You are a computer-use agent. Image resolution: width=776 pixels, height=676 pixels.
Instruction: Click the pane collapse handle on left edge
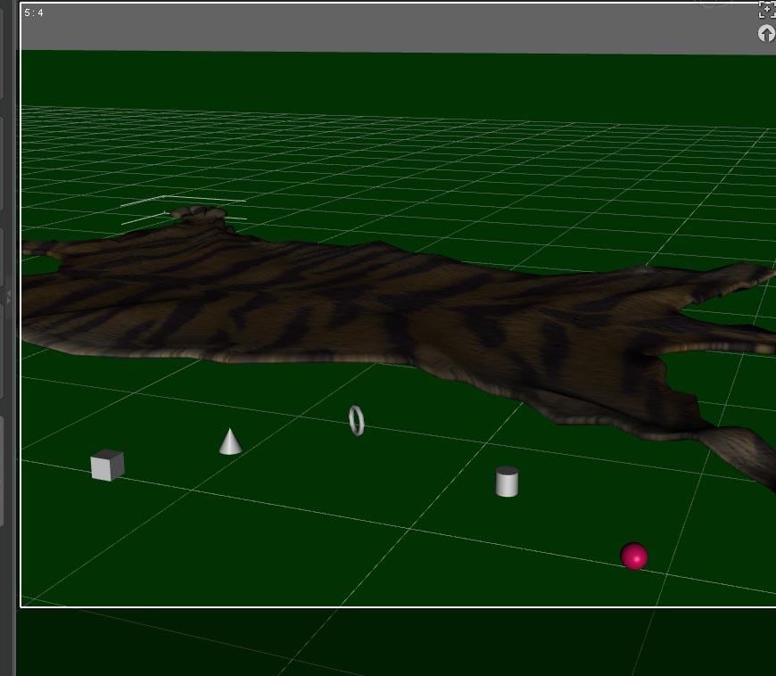click(8, 296)
